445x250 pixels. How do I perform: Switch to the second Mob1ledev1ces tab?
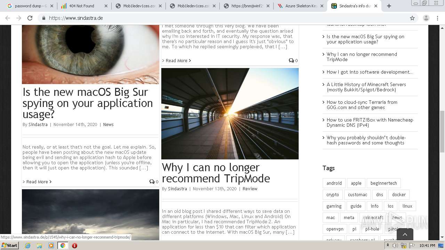(x=192, y=6)
